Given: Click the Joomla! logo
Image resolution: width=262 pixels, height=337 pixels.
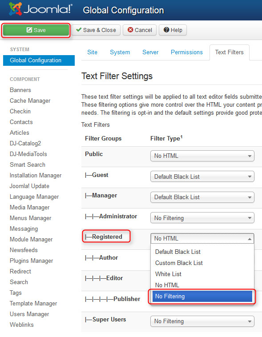Looking at the screenshot, I should tap(40, 9).
